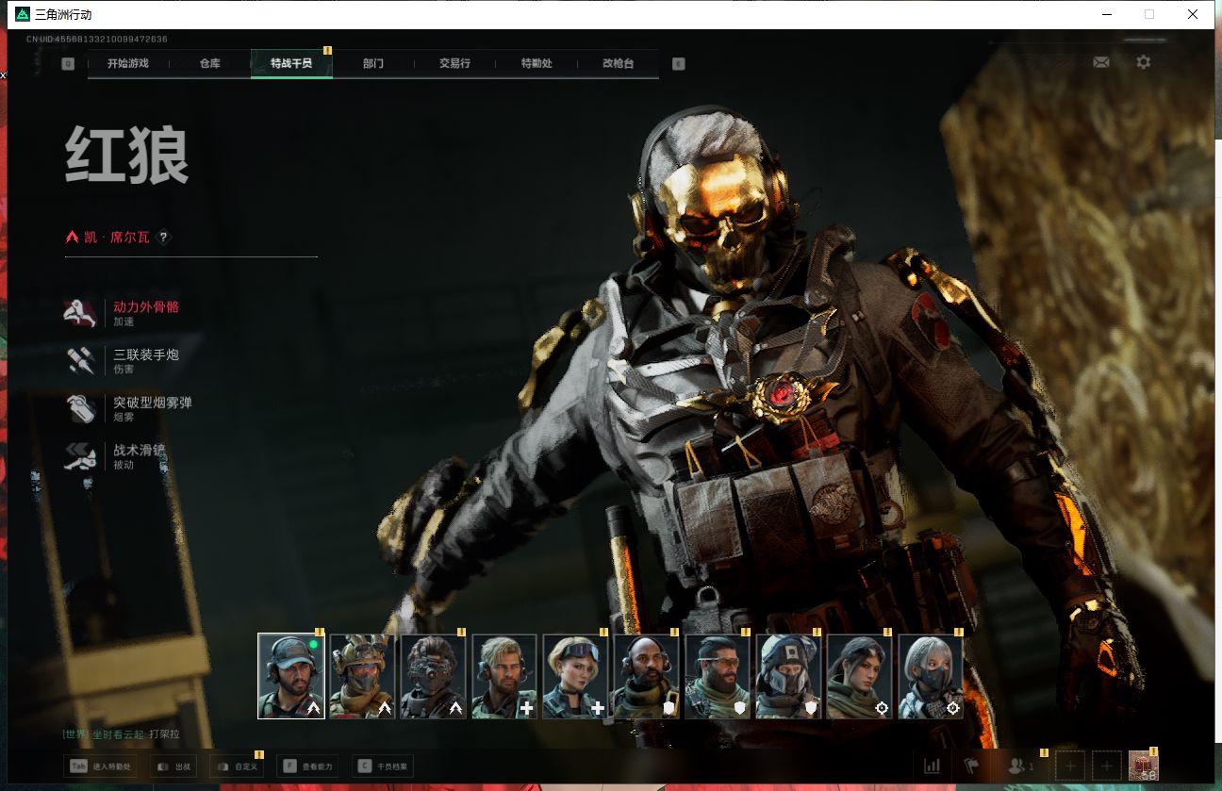Viewport: 1222px width, 791px height.
Task: Click the E next-tab key icon
Action: click(x=678, y=64)
